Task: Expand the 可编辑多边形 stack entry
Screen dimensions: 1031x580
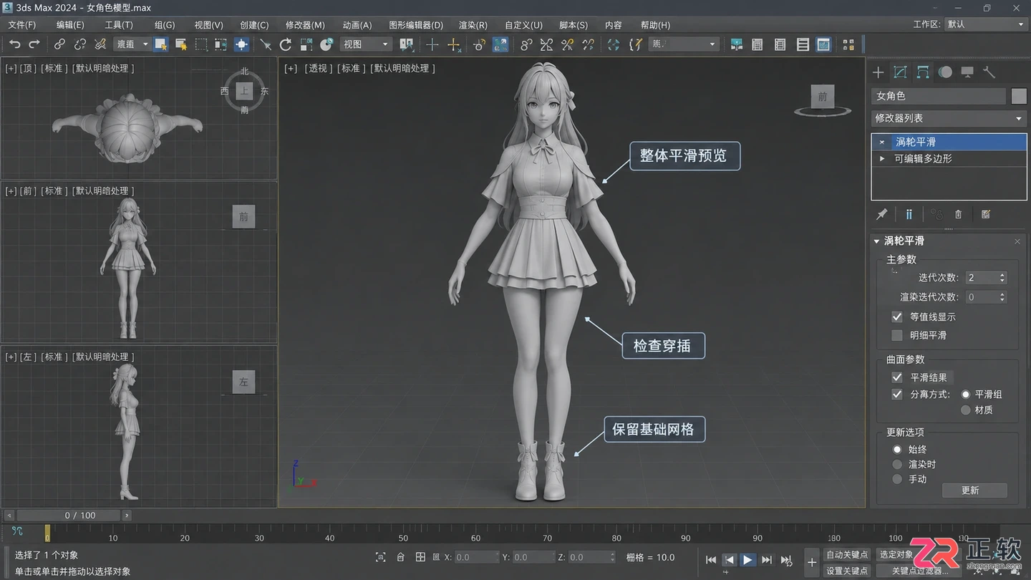Action: [x=882, y=159]
